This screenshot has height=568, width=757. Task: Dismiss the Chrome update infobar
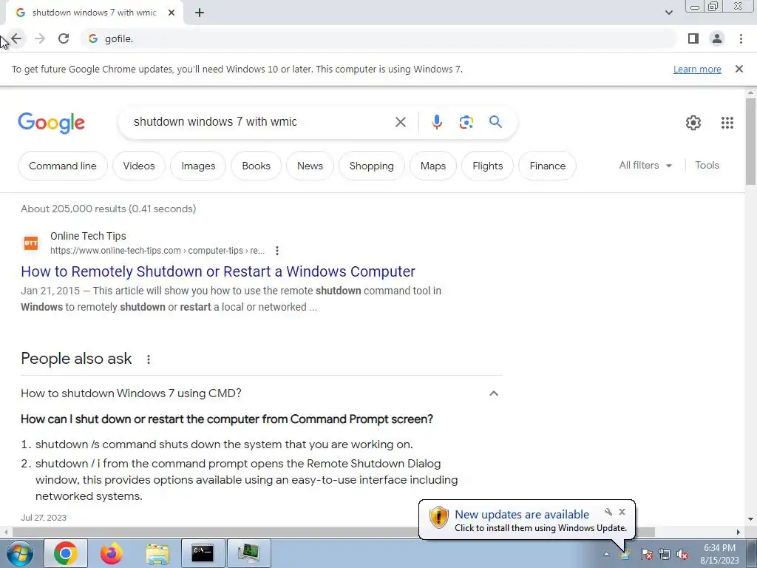point(739,69)
